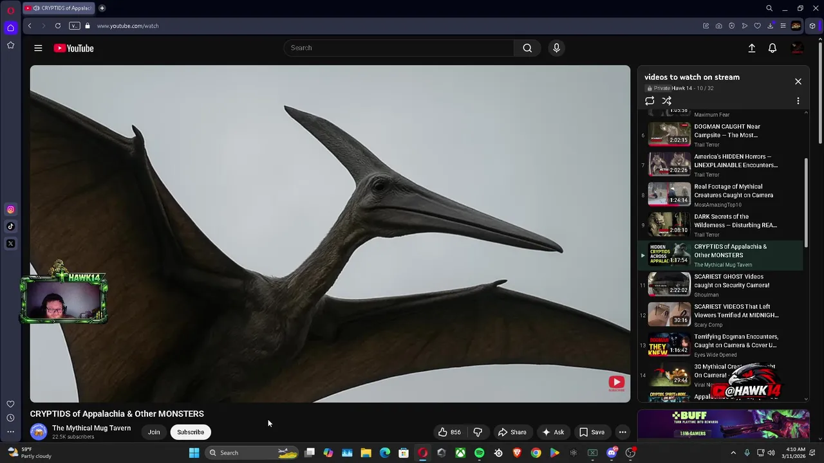Open Opera sidebar three-dot setup

10,432
